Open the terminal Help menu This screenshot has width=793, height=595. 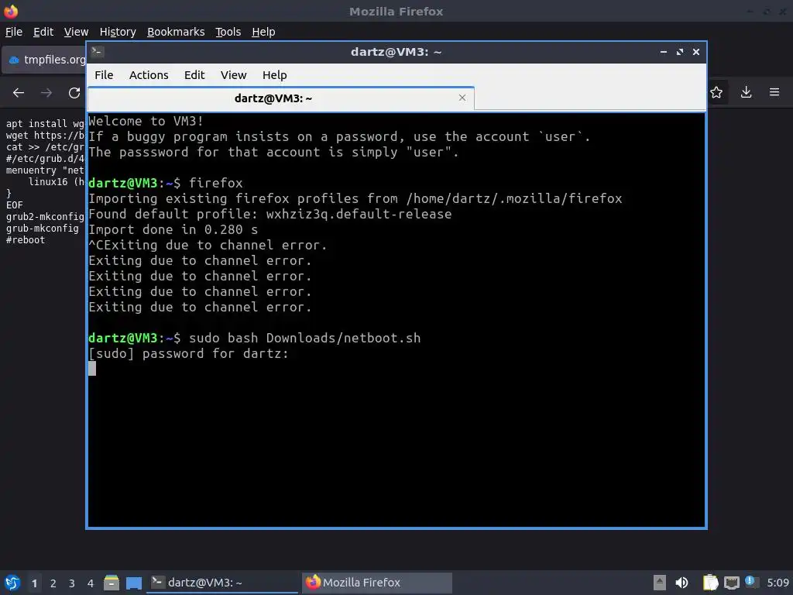click(275, 75)
